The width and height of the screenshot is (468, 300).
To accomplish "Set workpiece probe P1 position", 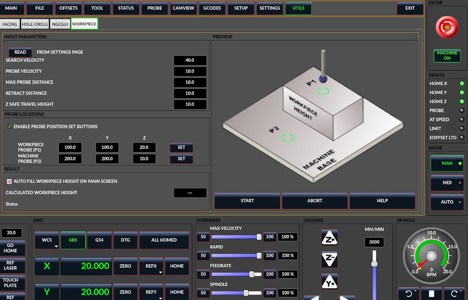I will [181, 147].
